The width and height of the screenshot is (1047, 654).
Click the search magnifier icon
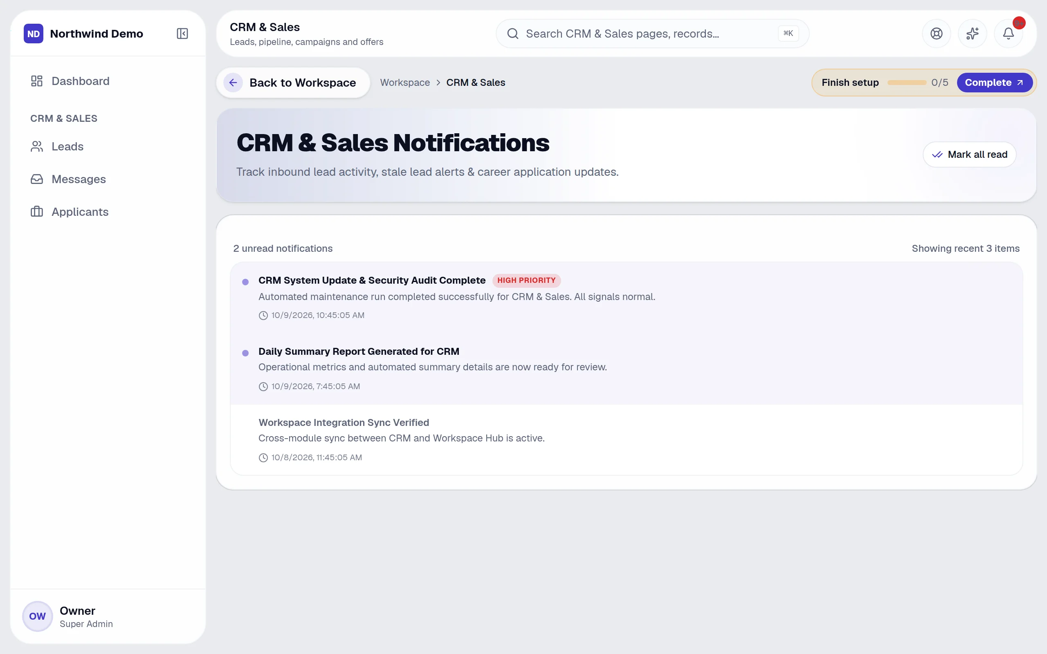(x=513, y=33)
